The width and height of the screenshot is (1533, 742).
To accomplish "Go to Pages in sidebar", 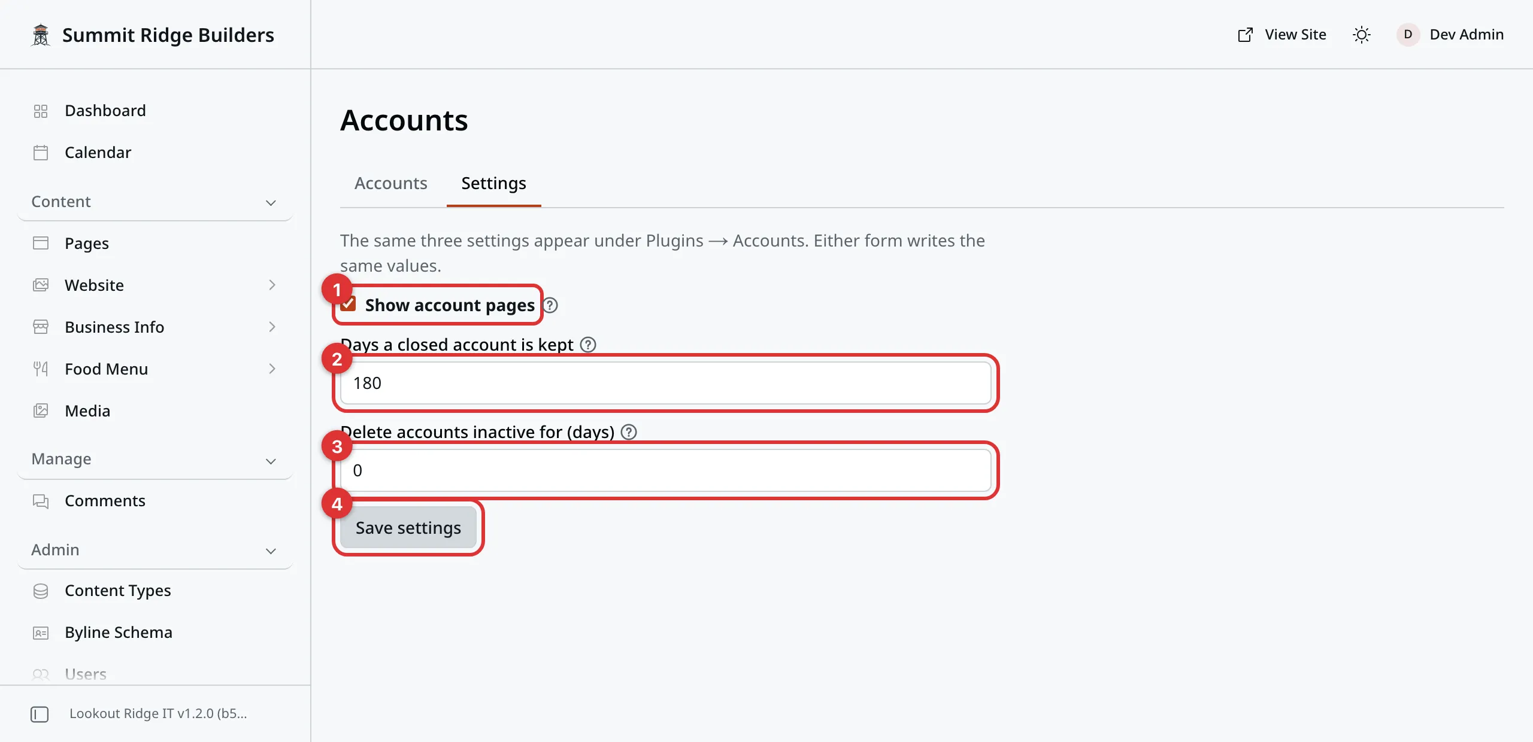I will [x=154, y=244].
